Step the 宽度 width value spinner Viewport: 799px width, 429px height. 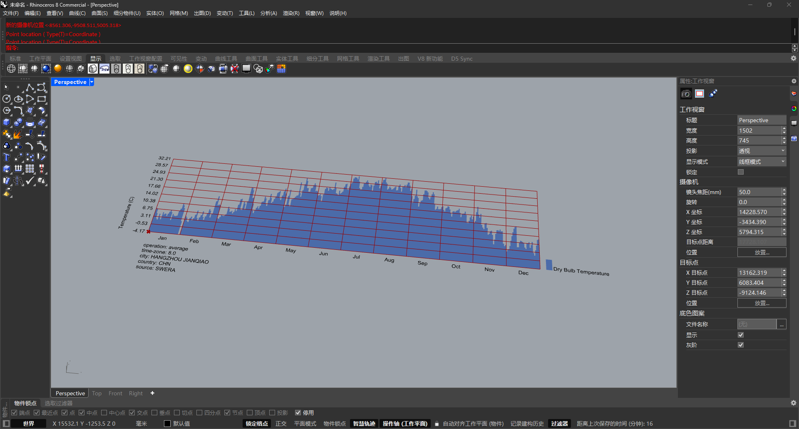(784, 131)
